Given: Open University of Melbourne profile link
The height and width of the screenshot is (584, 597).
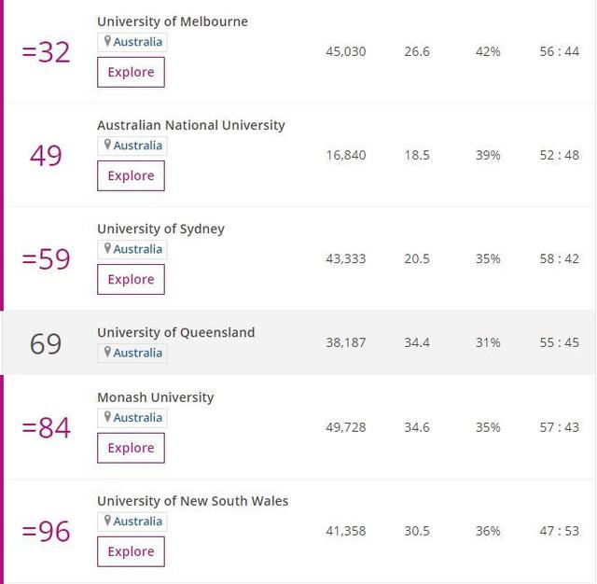Looking at the screenshot, I should [173, 21].
